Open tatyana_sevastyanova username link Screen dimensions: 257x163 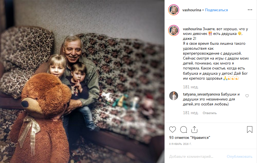coord(201,94)
